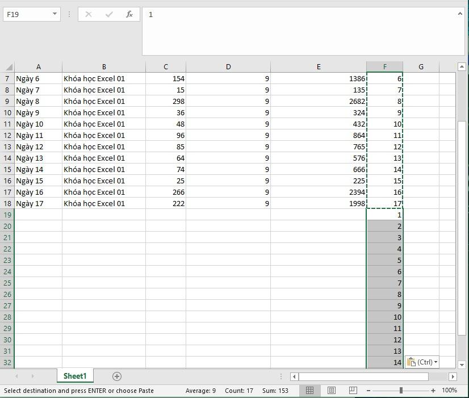This screenshot has height=398, width=469.
Task: Switch to Page Layout view via its status bar icon
Action: pyautogui.click(x=332, y=391)
